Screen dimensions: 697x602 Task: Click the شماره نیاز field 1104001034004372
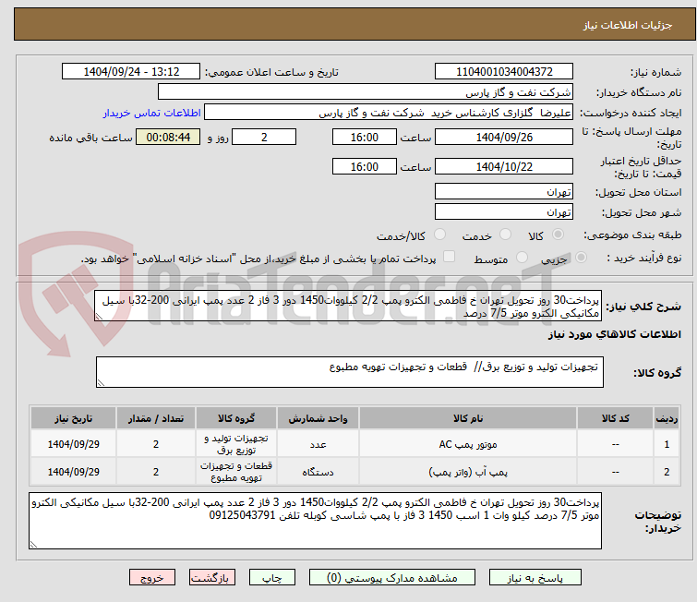pyautogui.click(x=504, y=72)
